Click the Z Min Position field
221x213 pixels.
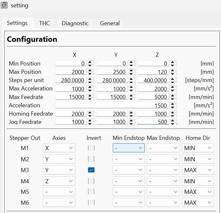tap(153, 64)
